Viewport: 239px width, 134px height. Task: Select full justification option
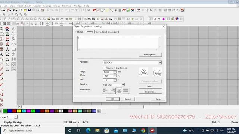tap(126, 91)
